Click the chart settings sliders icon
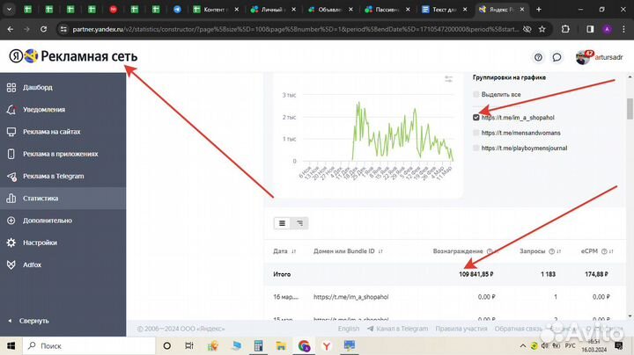 click(449, 79)
